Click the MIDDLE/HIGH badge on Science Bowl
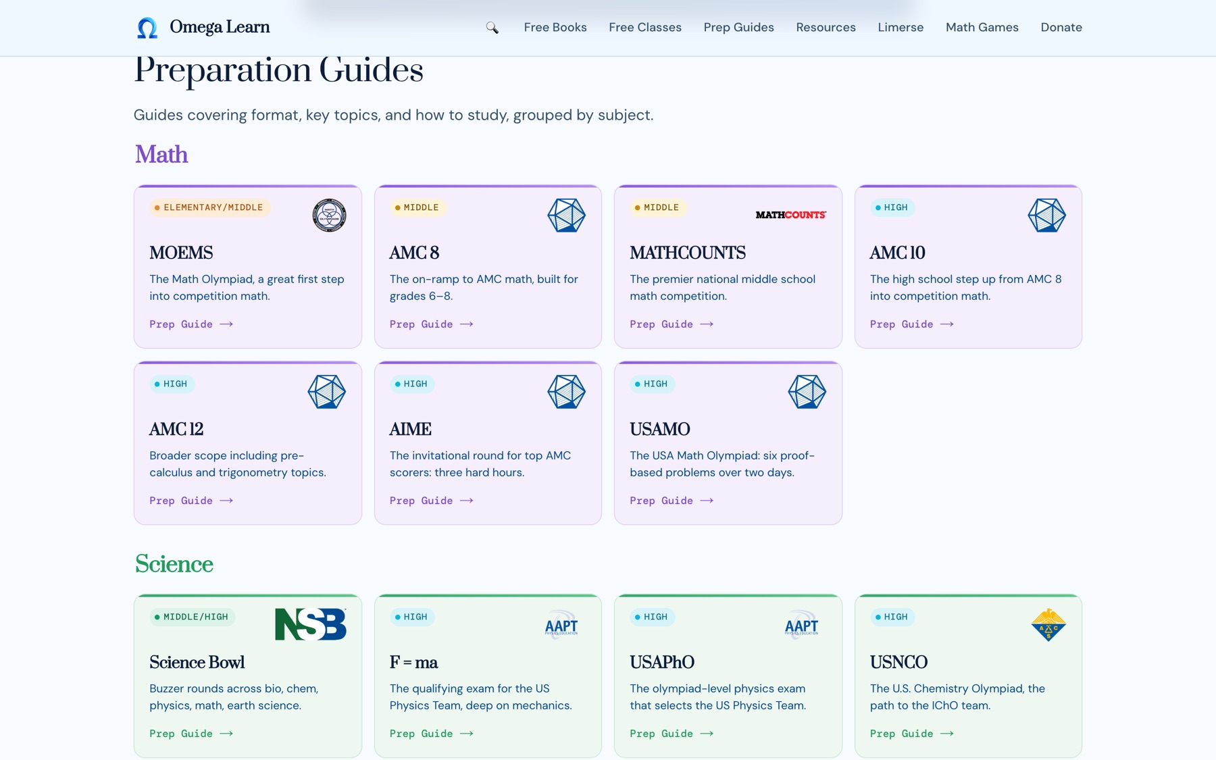The image size is (1216, 760). point(192,617)
